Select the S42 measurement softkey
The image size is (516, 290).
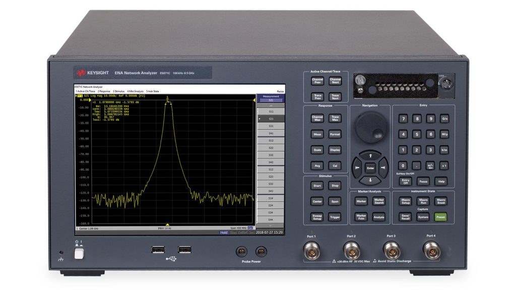coord(271,163)
